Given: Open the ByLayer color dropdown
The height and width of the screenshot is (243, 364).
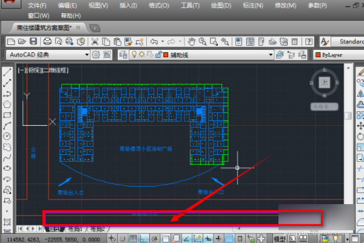Looking at the screenshot, I should coord(339,55).
